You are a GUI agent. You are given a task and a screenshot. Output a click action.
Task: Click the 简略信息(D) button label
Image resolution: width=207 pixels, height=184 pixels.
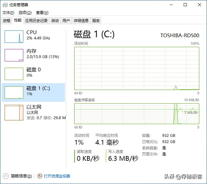(21, 176)
